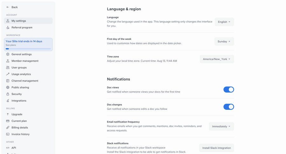The image size is (286, 154).
Task: Click the trial progress bar
Action: tap(28, 49)
